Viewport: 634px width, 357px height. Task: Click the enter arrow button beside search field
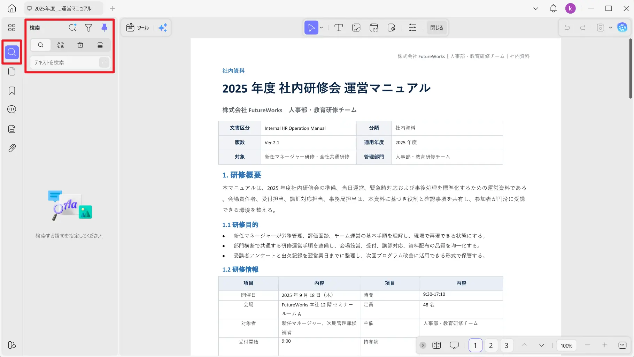tap(104, 62)
